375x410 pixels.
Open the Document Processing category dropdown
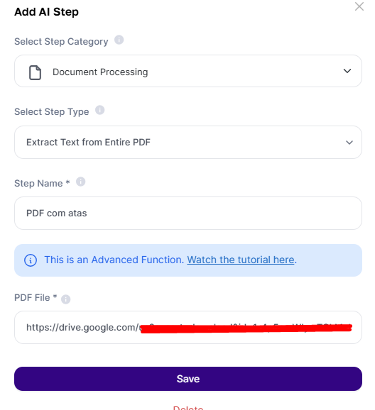tap(188, 71)
